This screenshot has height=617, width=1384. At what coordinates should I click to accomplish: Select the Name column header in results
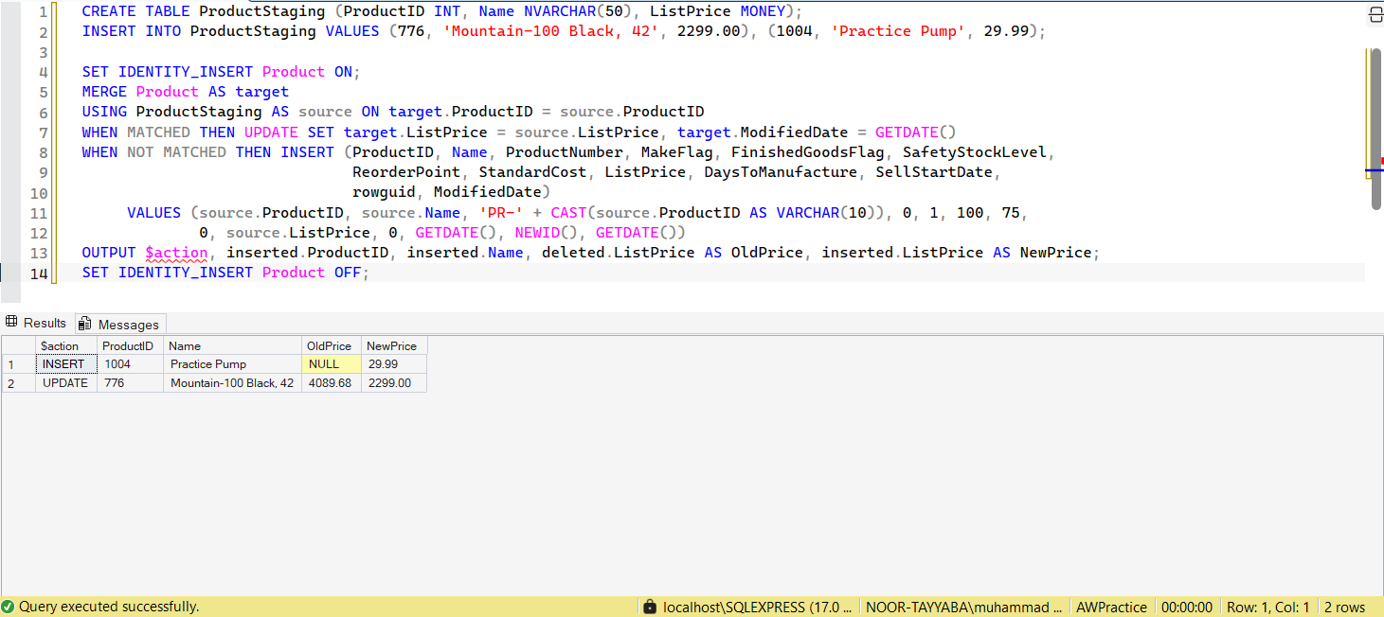(232, 345)
